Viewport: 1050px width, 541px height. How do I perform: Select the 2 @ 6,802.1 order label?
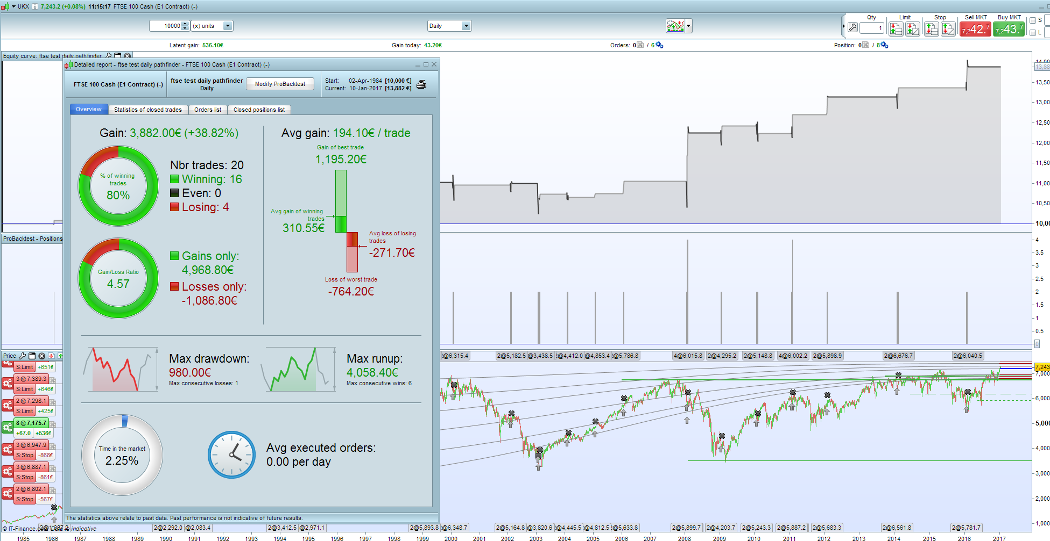31,489
